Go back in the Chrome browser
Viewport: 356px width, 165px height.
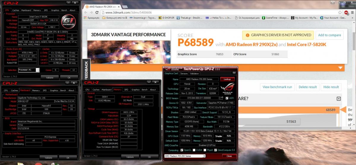pyautogui.click(x=86, y=12)
